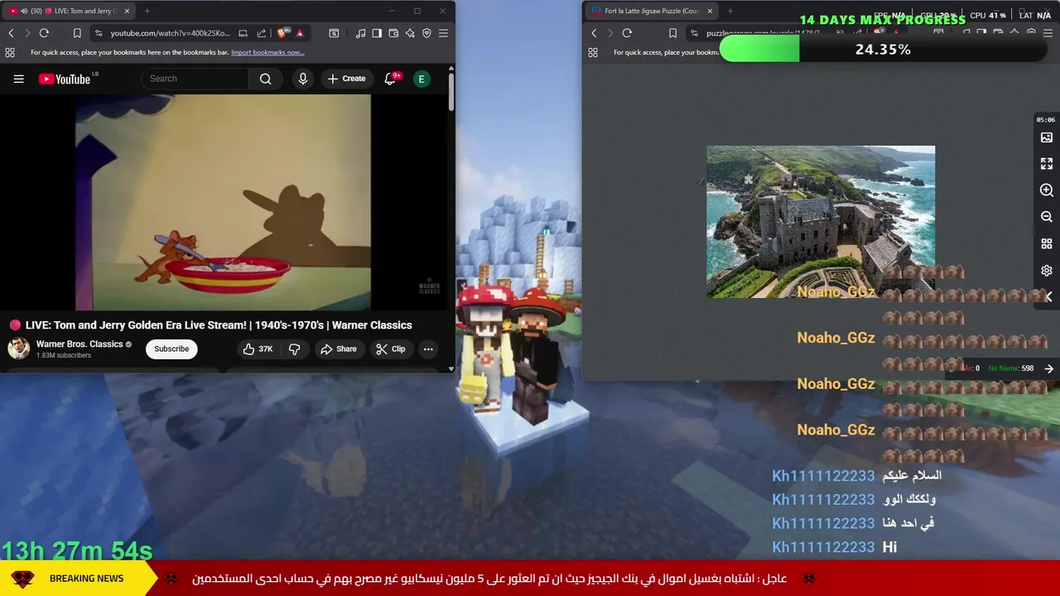Open the YouTube hamburger guide menu
Image resolution: width=1060 pixels, height=596 pixels.
[18, 79]
